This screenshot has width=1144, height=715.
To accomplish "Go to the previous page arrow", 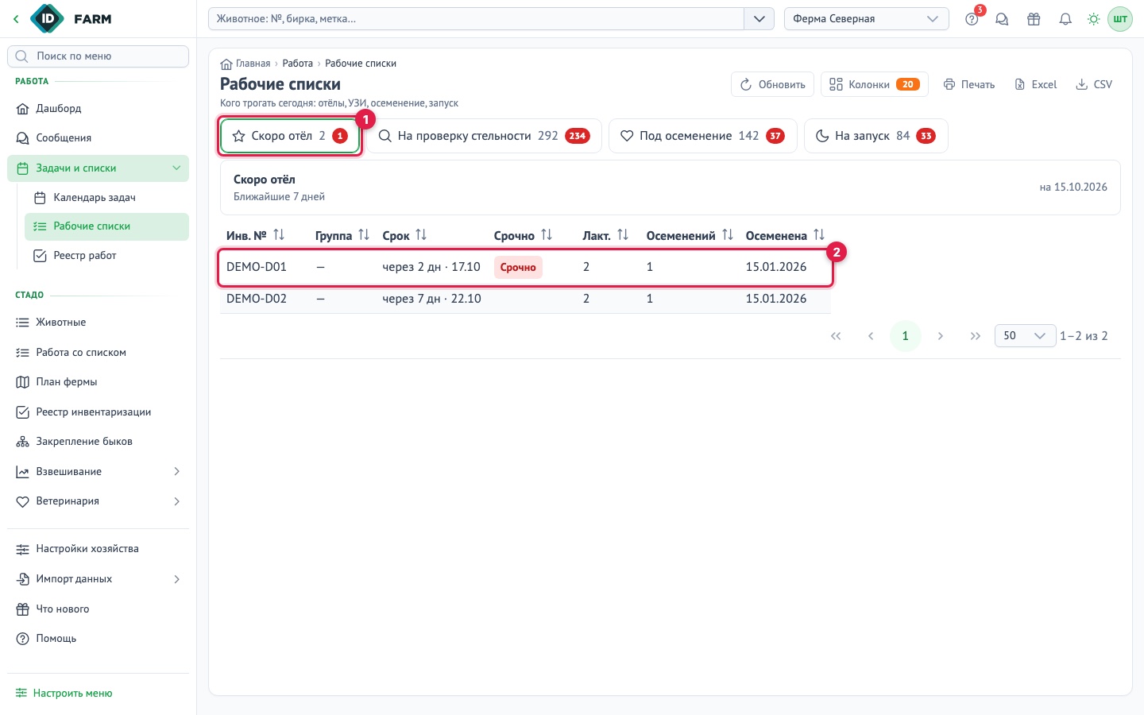I will point(871,336).
